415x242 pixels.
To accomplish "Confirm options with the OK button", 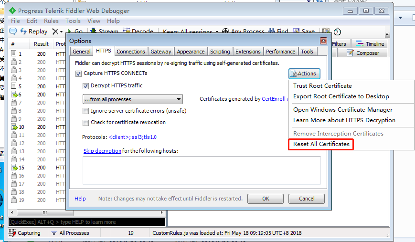I will click(266, 199).
